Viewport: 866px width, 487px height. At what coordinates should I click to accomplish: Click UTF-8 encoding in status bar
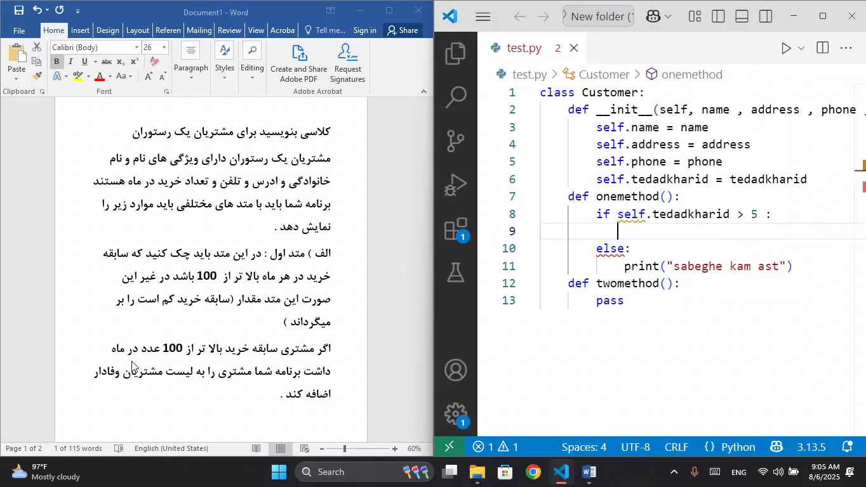[636, 447]
